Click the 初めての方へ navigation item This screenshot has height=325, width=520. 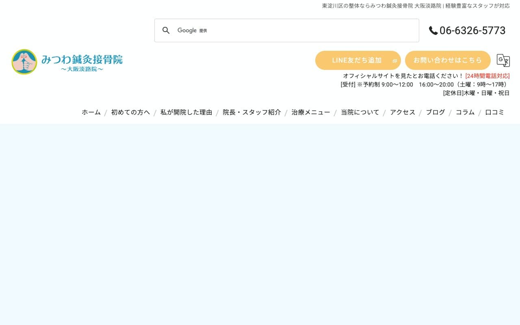[130, 112]
